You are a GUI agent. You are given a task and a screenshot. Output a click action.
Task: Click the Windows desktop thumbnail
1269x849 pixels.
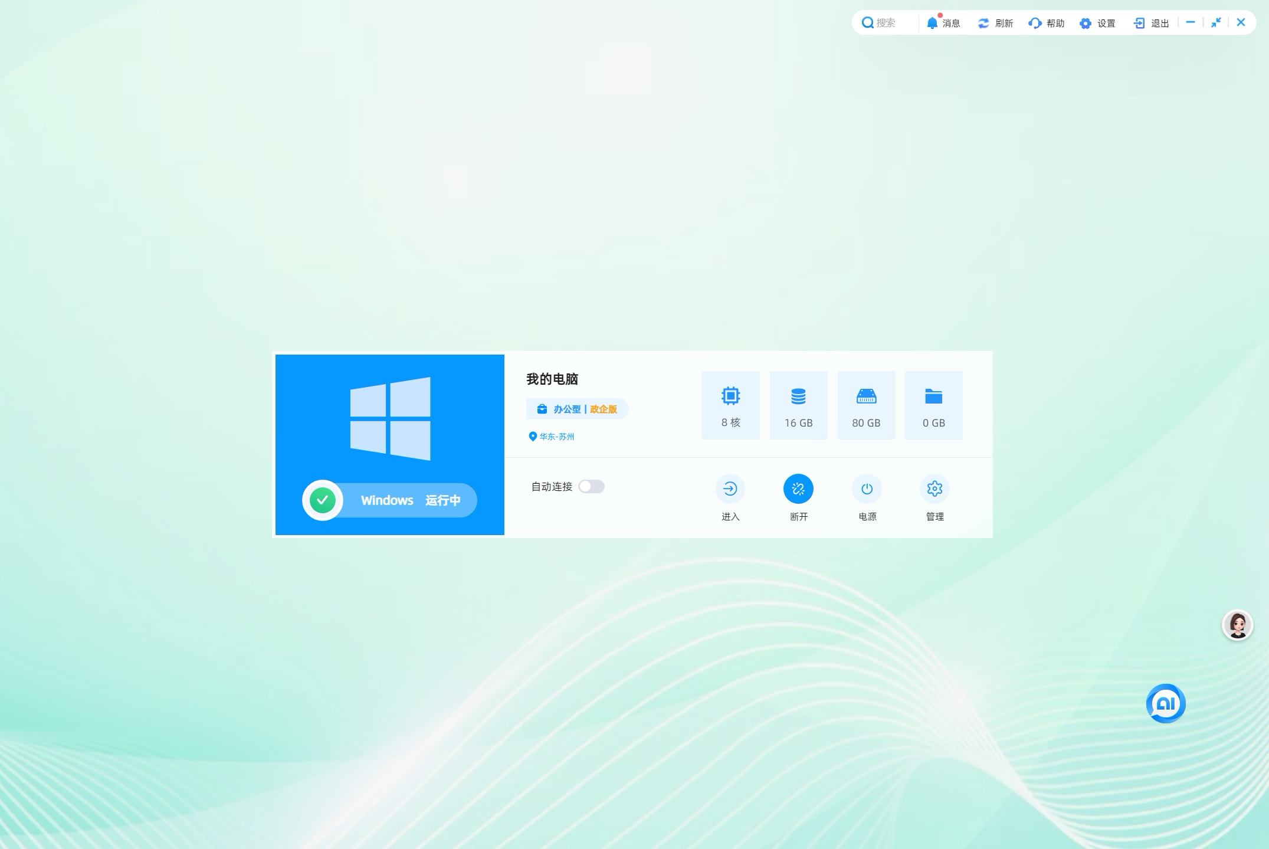(390, 419)
